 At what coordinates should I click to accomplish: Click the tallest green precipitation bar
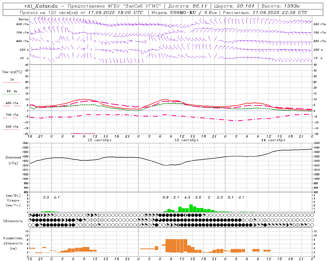click(191, 208)
